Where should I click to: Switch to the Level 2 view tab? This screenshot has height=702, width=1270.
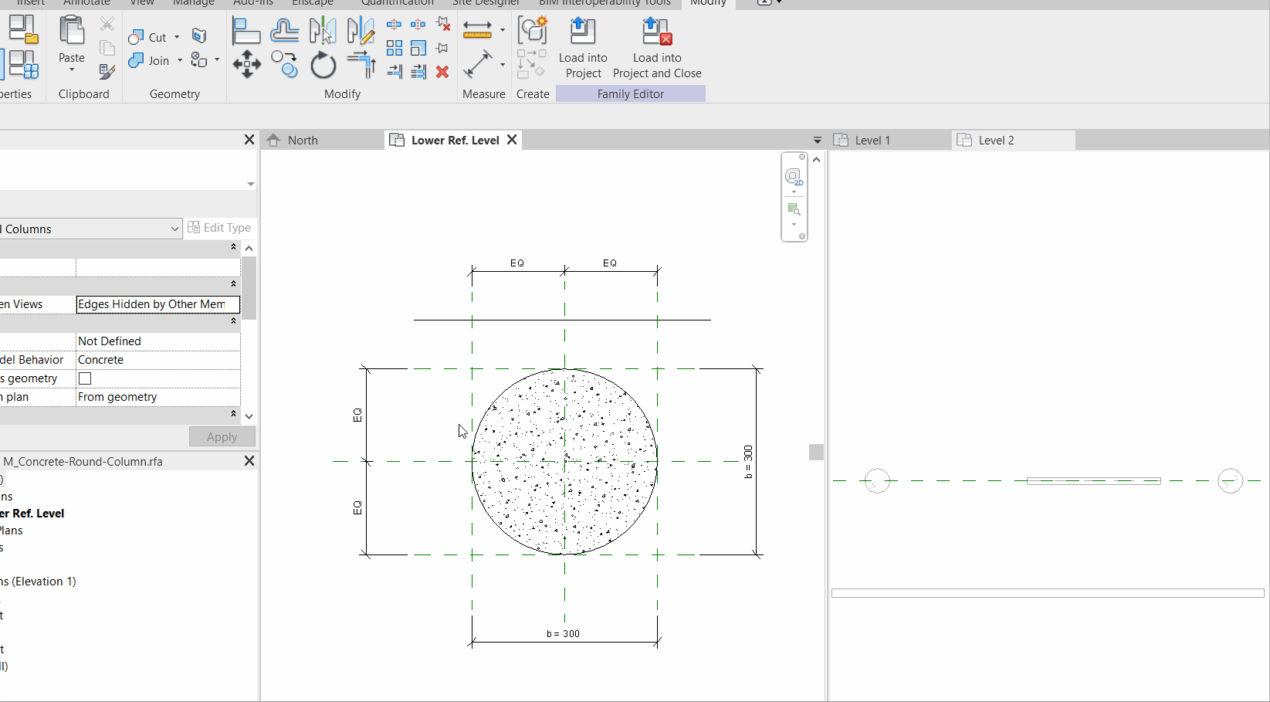click(1014, 141)
